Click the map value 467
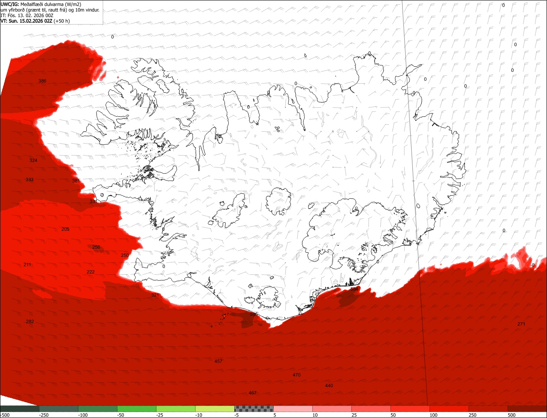 [x=253, y=393]
